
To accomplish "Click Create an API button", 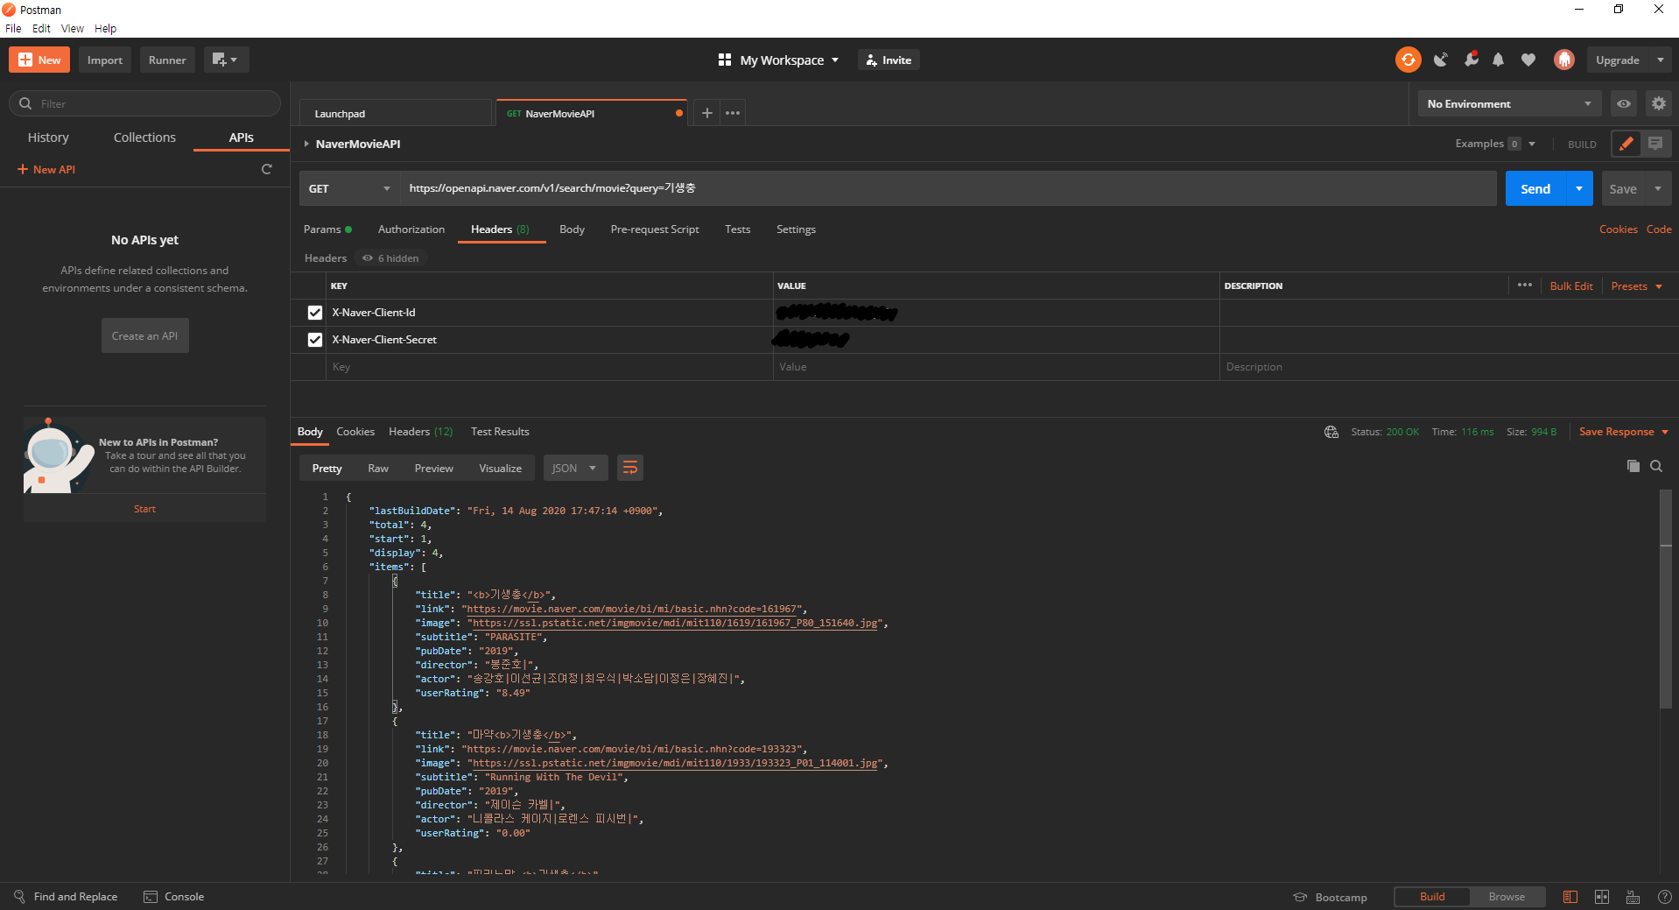I will point(144,335).
